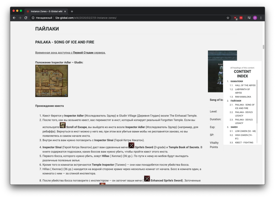Click the browser back arrow

click(14, 18)
